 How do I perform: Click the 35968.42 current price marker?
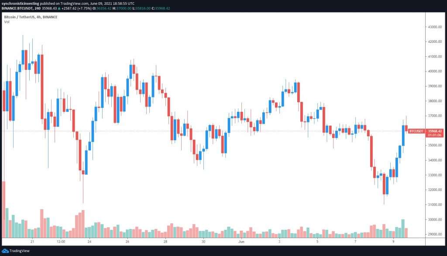pyautogui.click(x=435, y=131)
